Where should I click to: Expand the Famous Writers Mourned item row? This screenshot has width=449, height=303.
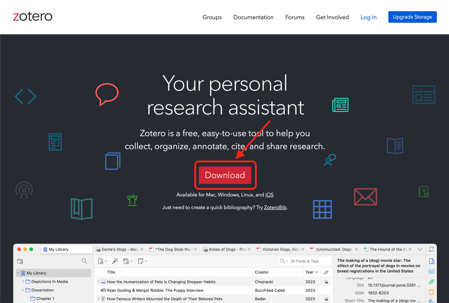point(98,299)
